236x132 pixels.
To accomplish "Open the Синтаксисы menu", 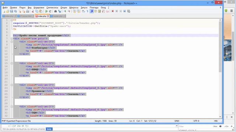I will (x=52, y=7).
